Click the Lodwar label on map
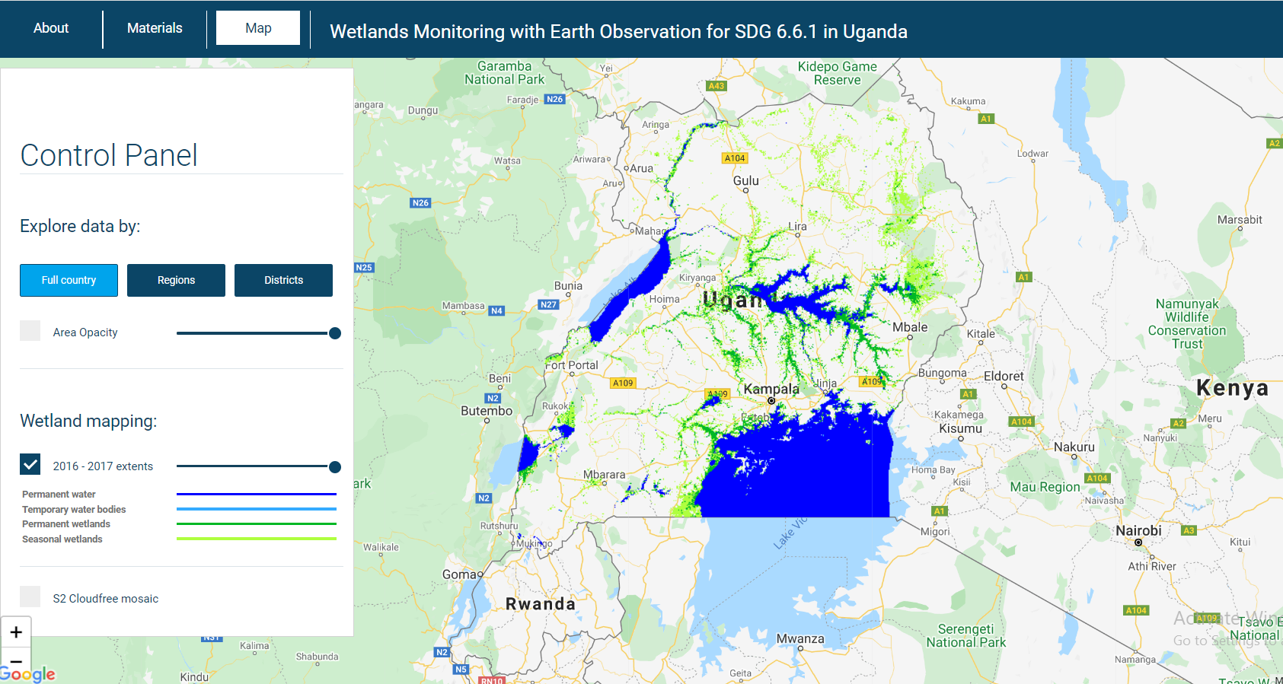1283x684 pixels. [1032, 154]
